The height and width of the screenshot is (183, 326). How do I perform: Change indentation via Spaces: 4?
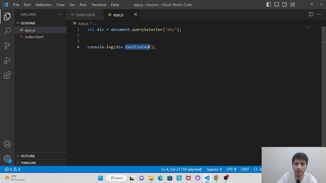tap(214, 169)
